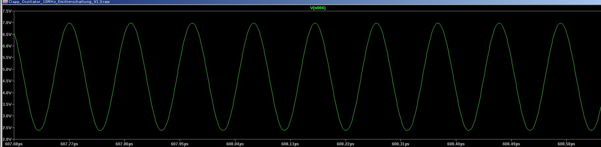This screenshot has height=147, width=601.
Task: Click the 608.40µs time axis label
Action: point(456,144)
